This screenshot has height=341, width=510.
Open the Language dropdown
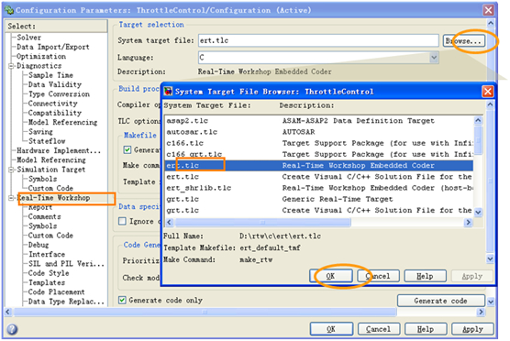tap(434, 58)
